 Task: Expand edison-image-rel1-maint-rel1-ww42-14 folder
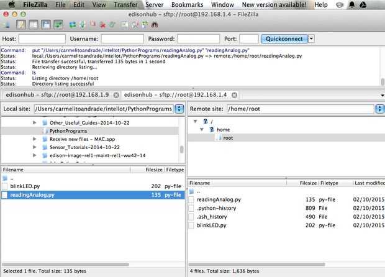35,155
